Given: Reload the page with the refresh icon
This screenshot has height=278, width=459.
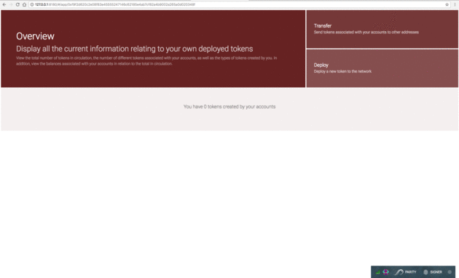Looking at the screenshot, I should pyautogui.click(x=17, y=4).
